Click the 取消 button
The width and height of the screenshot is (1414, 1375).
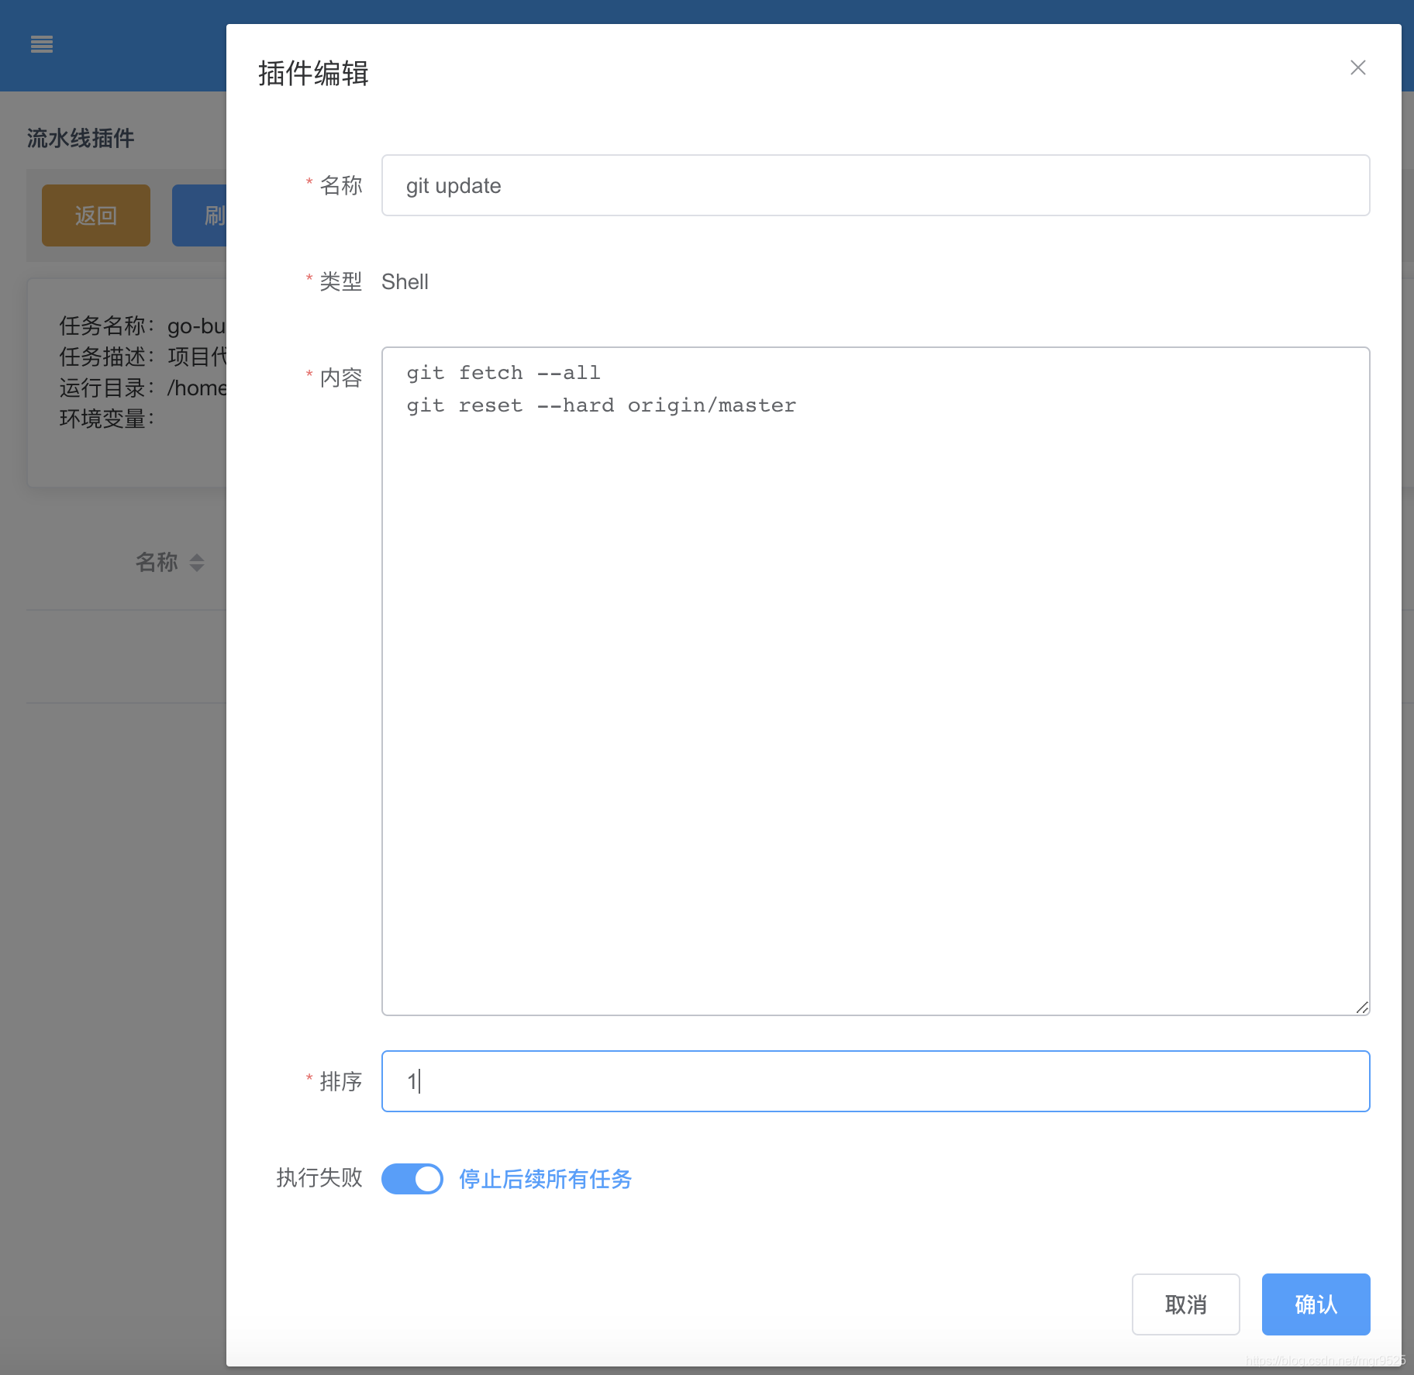1185,1304
